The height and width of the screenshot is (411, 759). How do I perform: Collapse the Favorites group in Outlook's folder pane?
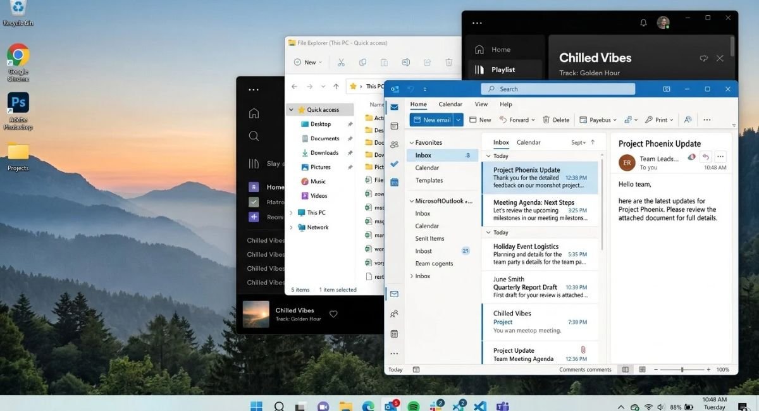(x=411, y=143)
